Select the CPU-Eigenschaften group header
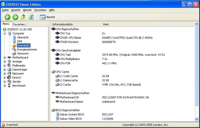200x128 pixels. tap(67, 29)
